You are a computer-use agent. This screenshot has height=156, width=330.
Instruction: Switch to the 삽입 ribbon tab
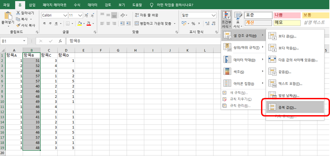[x=32, y=5]
